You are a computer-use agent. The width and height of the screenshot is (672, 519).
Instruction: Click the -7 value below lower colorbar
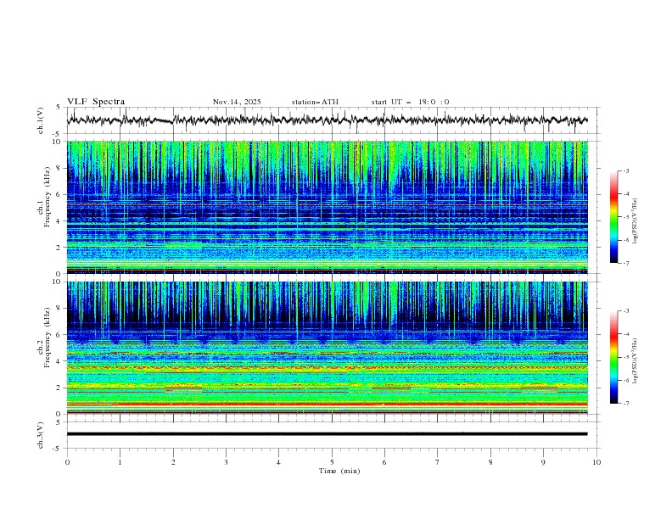tap(625, 404)
